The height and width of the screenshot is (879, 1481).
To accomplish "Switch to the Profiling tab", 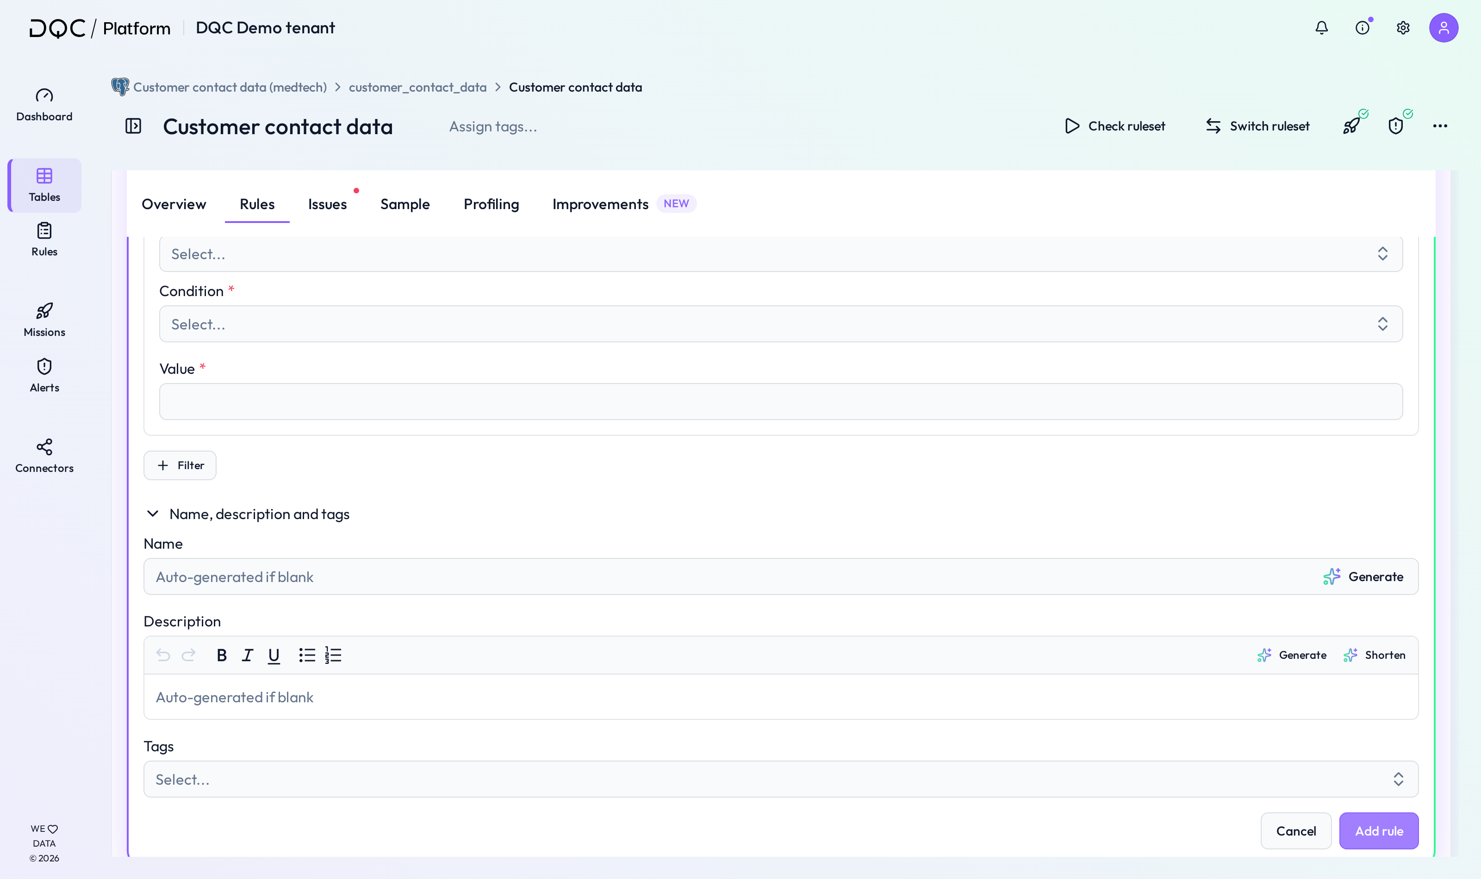I will click(x=491, y=204).
